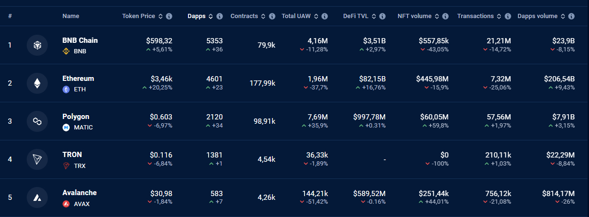589x217 pixels.
Task: Open info tooltip for Token Price
Action: click(169, 16)
